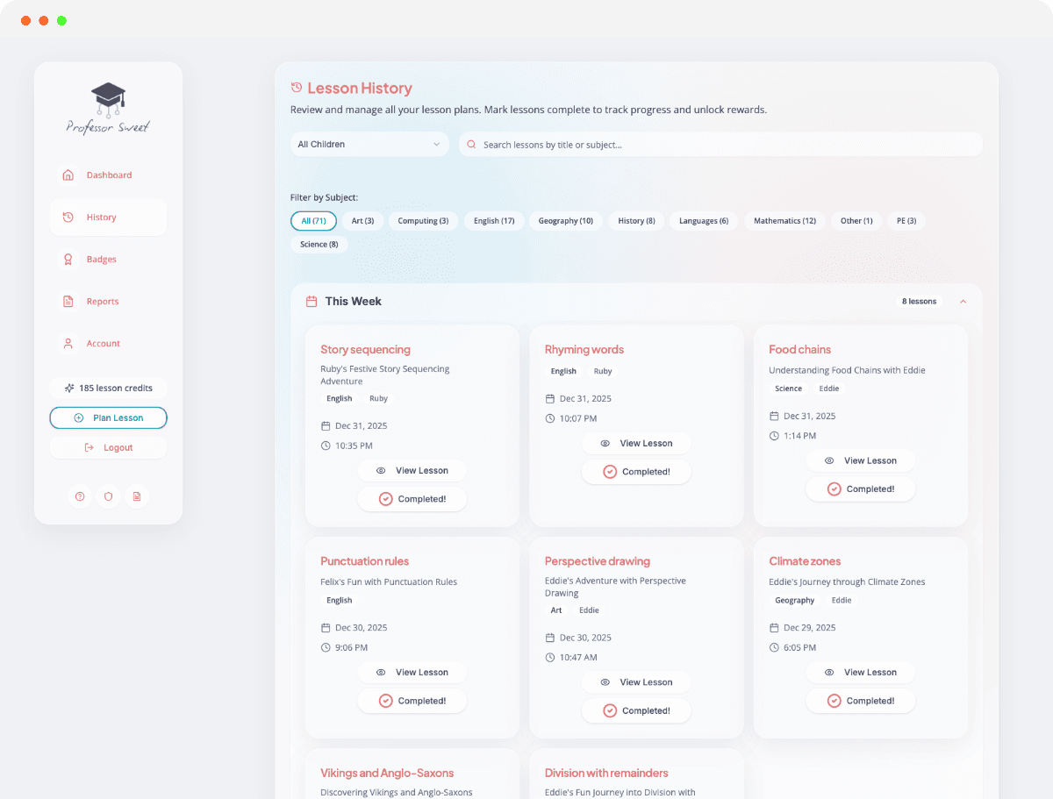This screenshot has width=1053, height=799.
Task: Toggle Completed on Story sequencing lesson
Action: [x=412, y=499]
